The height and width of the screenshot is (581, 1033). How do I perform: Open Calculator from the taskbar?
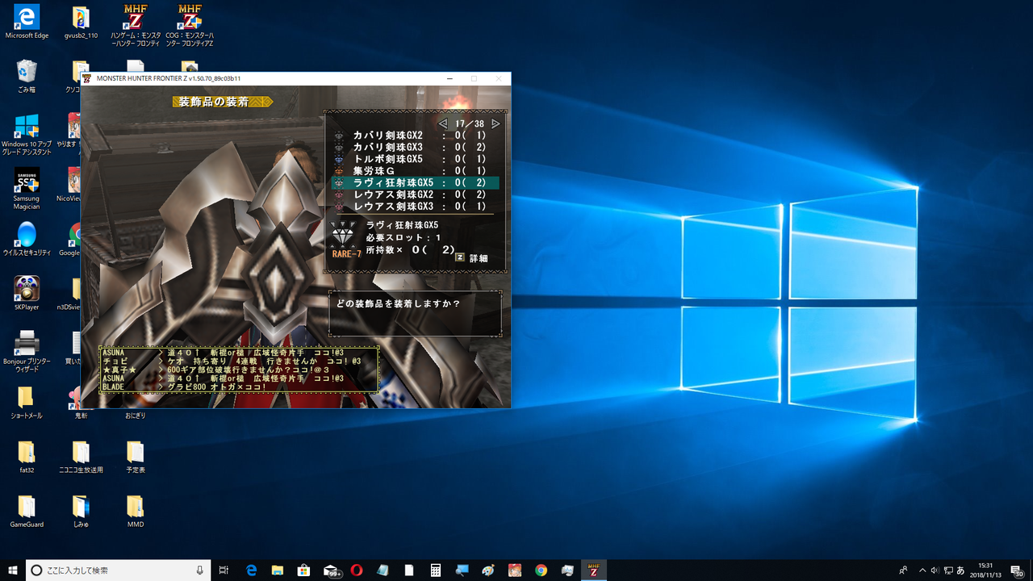436,571
